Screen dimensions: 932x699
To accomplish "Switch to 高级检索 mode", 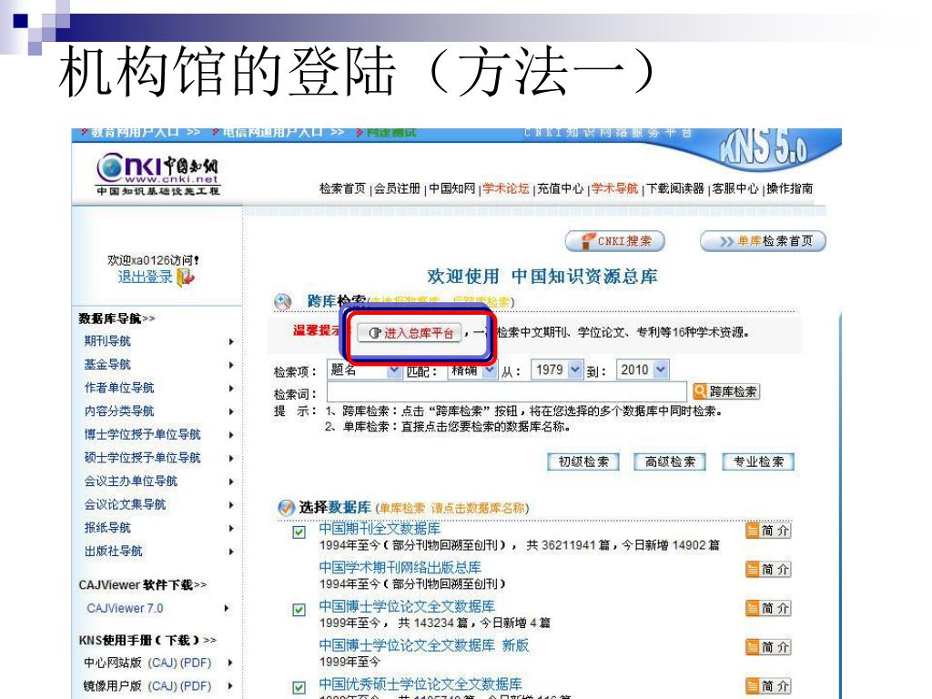I will click(x=670, y=461).
